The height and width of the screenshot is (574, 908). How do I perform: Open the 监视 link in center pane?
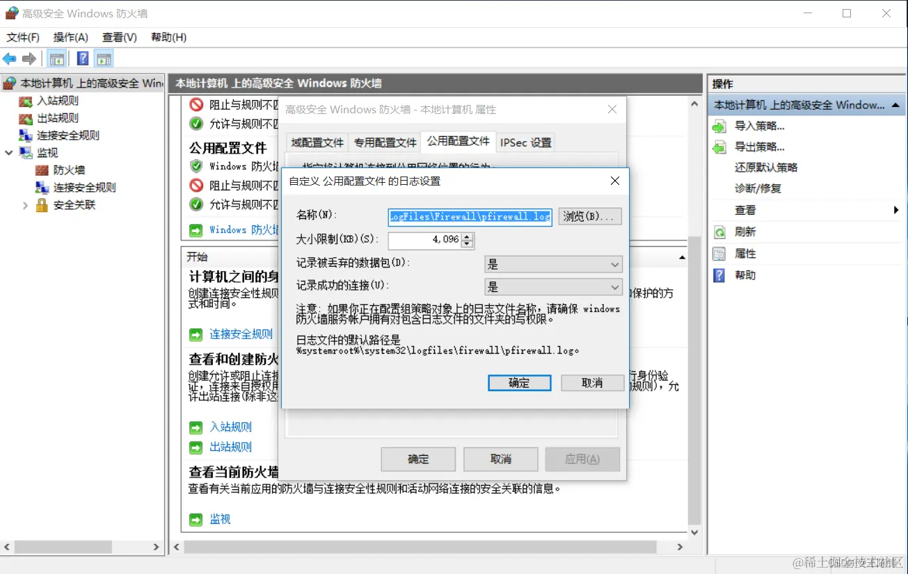(220, 520)
